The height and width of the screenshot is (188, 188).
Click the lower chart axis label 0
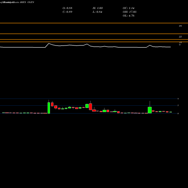pos(178,114)
